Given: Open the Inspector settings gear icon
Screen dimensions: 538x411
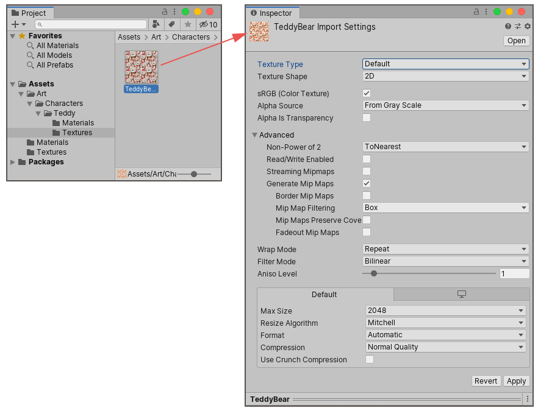Looking at the screenshot, I should click(527, 26).
